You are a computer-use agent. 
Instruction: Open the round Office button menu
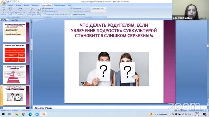point(3,3)
